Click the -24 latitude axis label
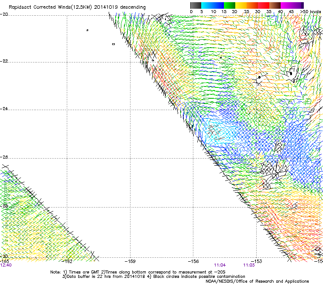This screenshot has width=323, height=284. click(x=4, y=109)
